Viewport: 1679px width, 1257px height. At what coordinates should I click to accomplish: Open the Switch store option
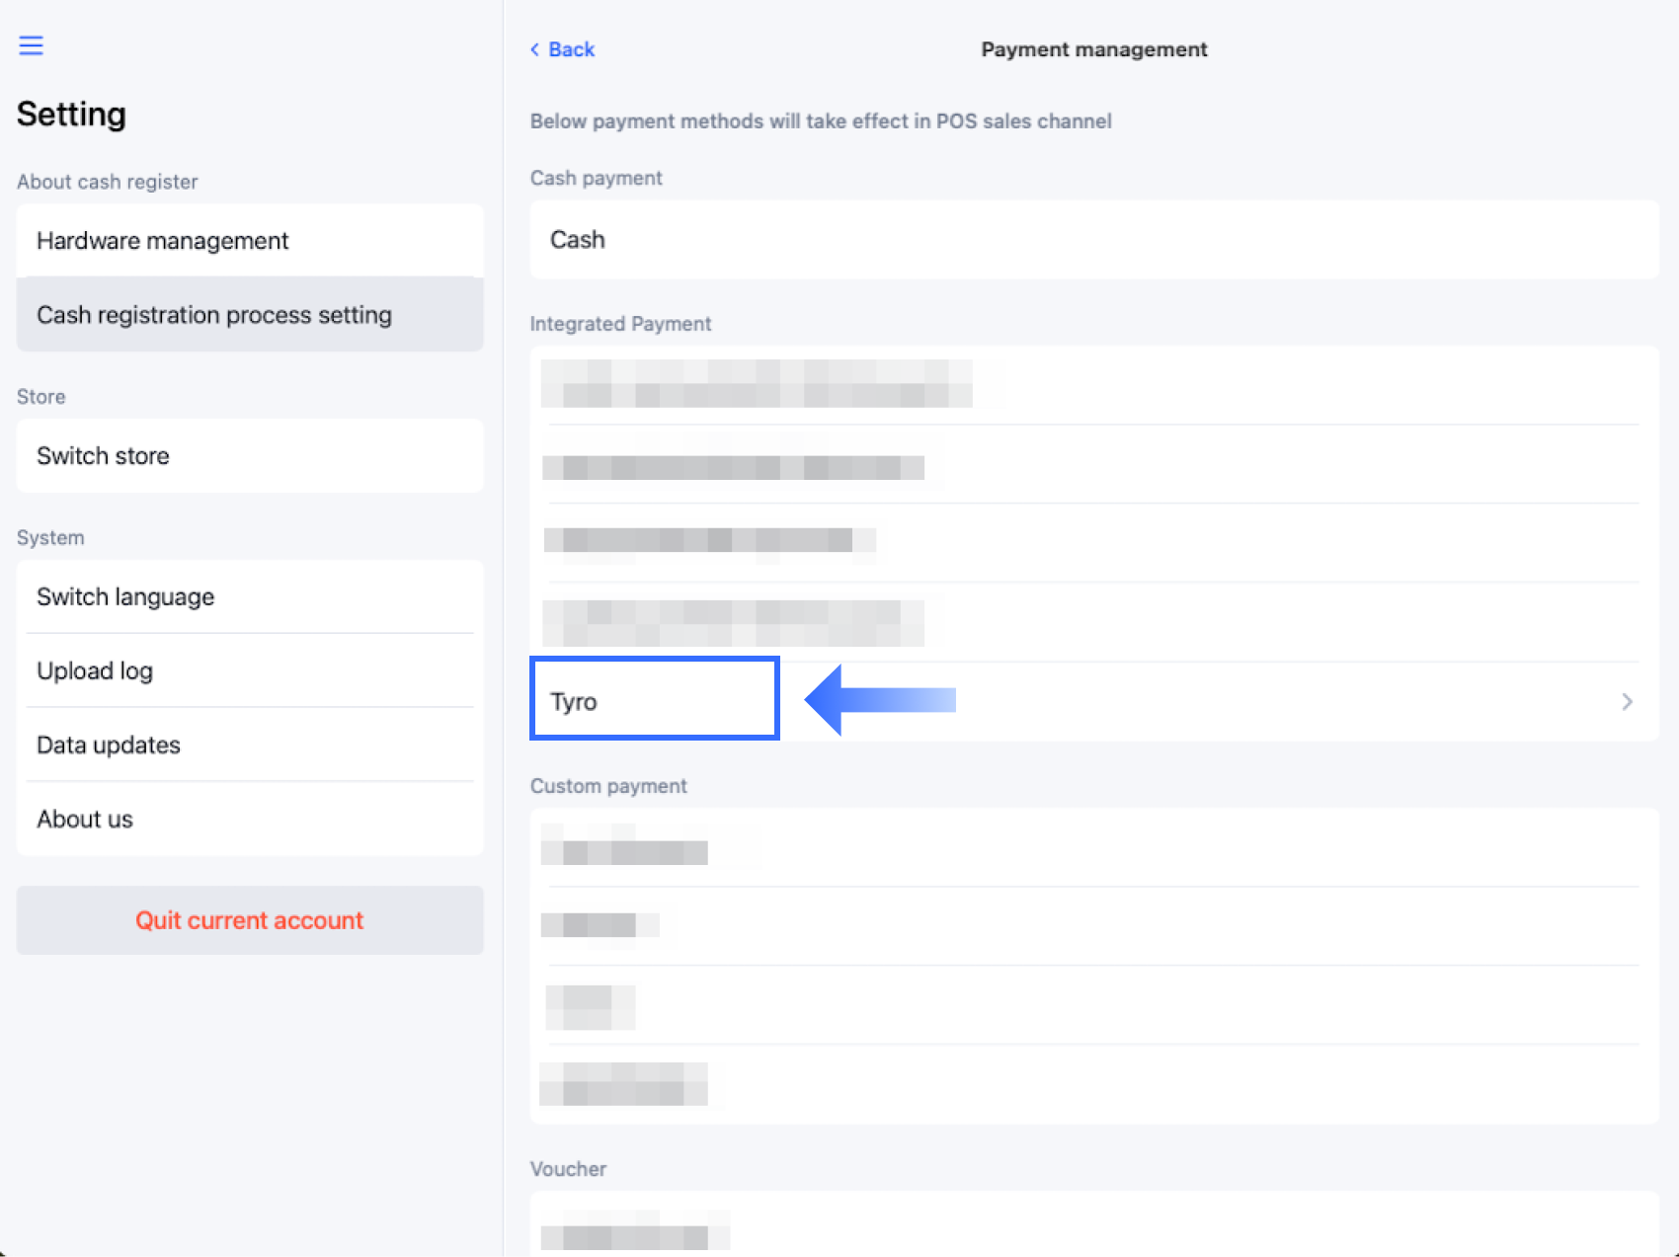coord(249,456)
